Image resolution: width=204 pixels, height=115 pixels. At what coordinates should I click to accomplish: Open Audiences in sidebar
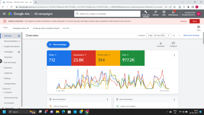point(8,73)
